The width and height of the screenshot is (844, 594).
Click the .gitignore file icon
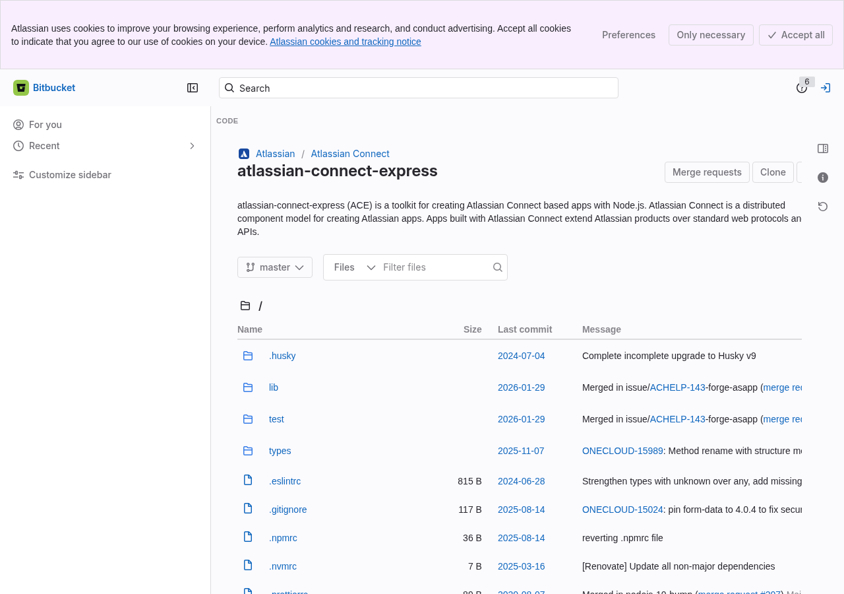tap(248, 508)
